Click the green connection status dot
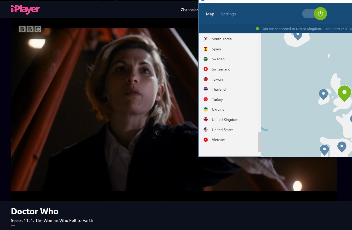 pos(257,29)
